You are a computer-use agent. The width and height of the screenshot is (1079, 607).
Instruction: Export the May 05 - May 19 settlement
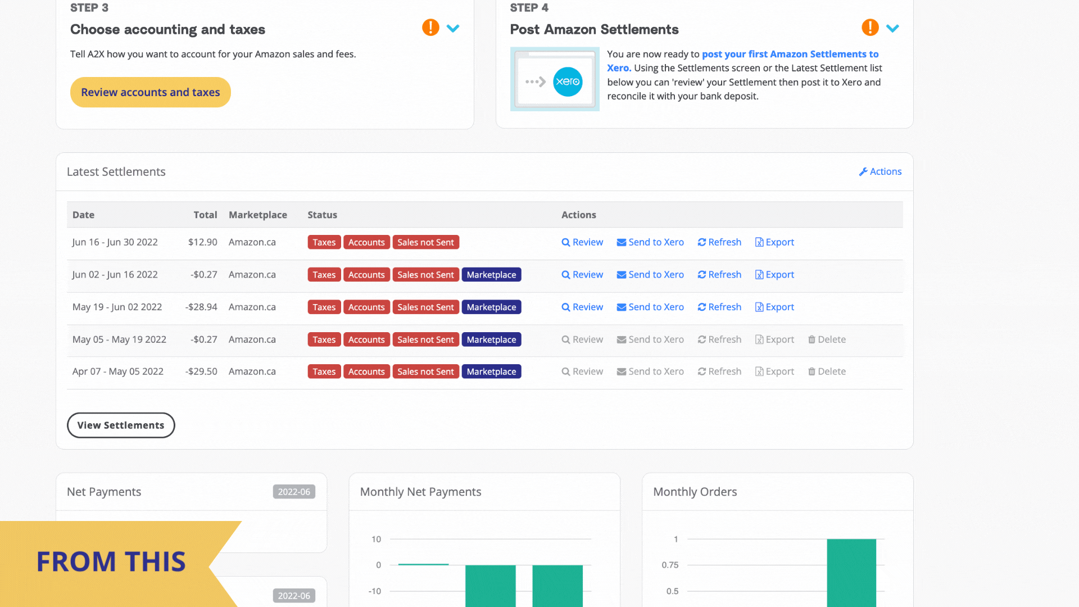tap(774, 339)
